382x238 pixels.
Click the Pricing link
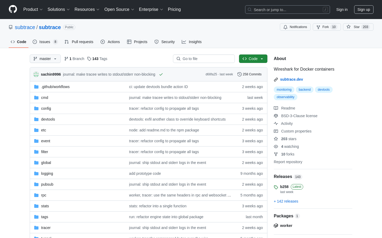click(x=174, y=10)
